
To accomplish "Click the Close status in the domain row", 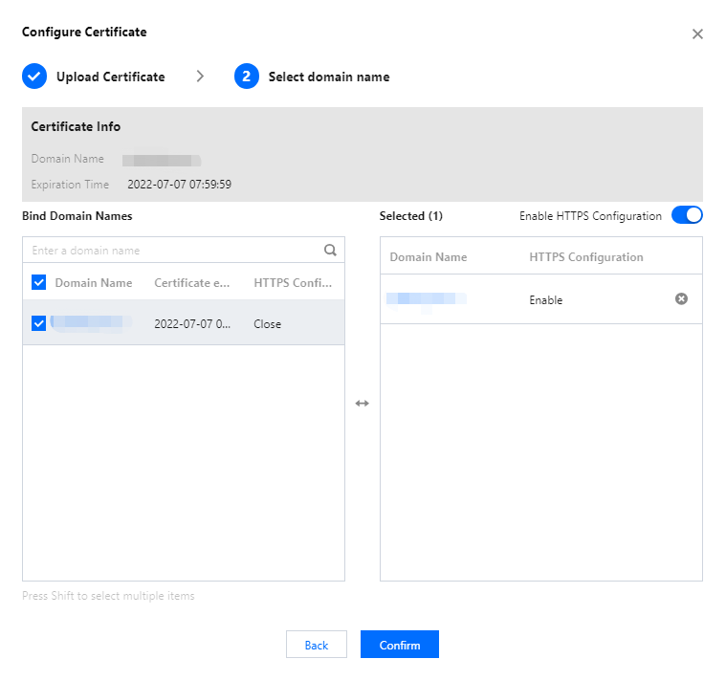I will click(268, 324).
